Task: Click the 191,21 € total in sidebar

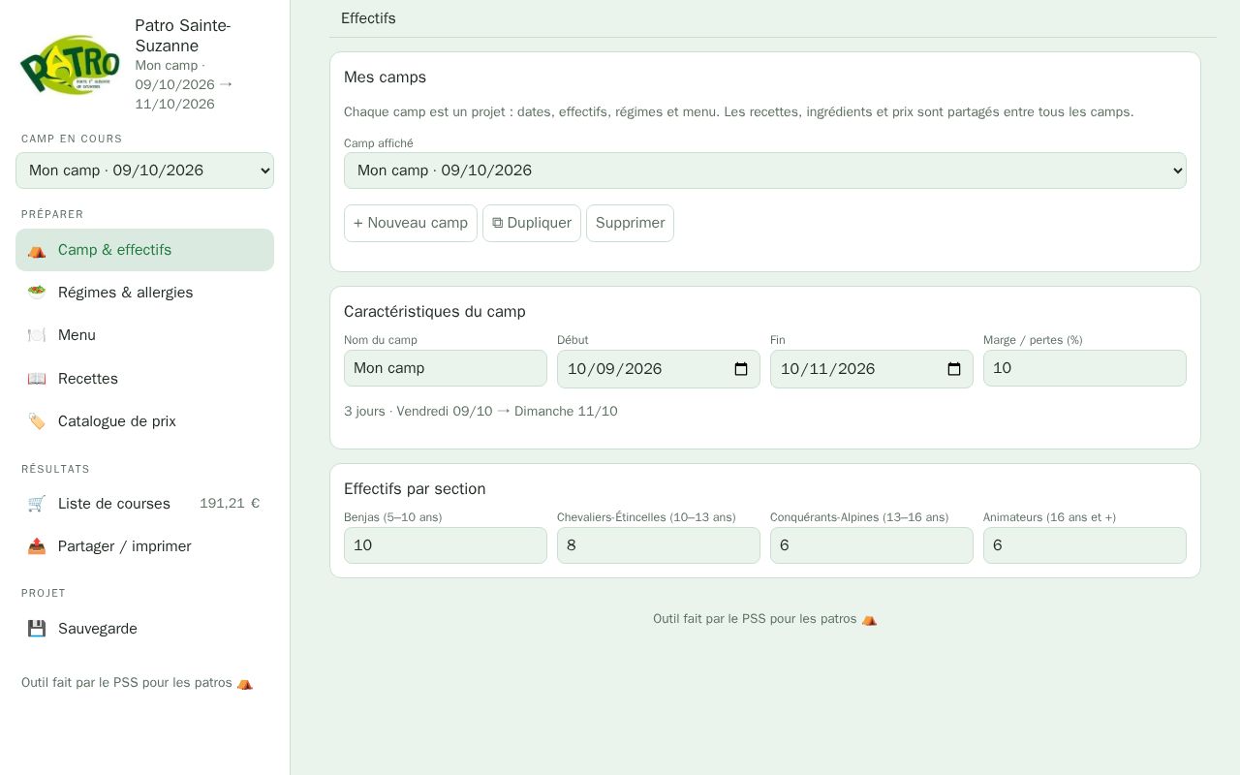Action: coord(230,504)
